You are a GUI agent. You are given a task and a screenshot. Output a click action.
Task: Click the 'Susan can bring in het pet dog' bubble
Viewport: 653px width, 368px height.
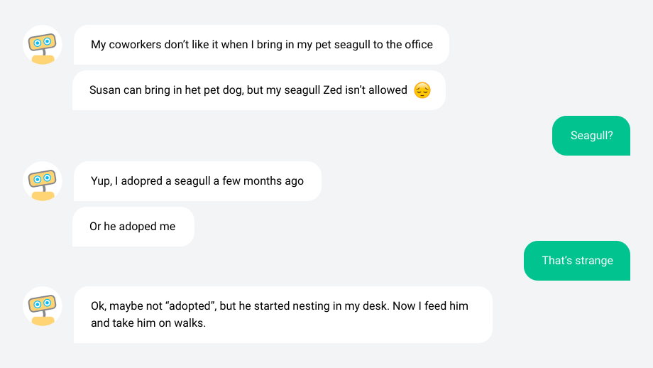click(x=259, y=90)
